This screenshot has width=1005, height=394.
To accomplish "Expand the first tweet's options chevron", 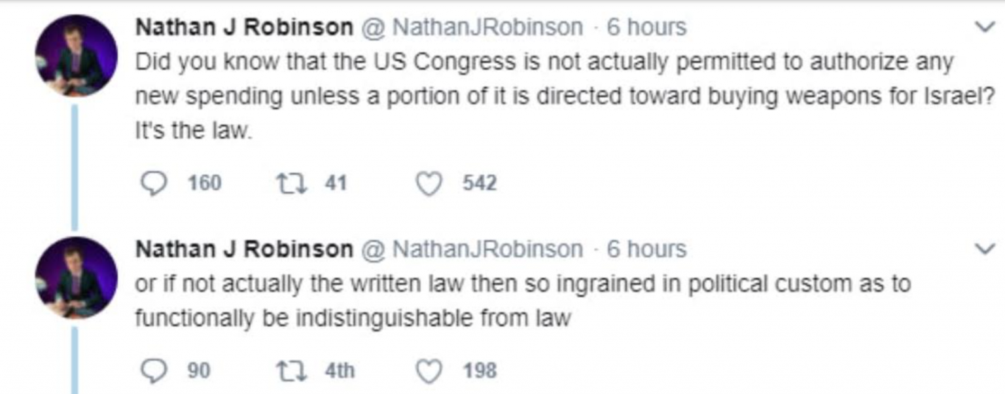I will click(x=984, y=27).
